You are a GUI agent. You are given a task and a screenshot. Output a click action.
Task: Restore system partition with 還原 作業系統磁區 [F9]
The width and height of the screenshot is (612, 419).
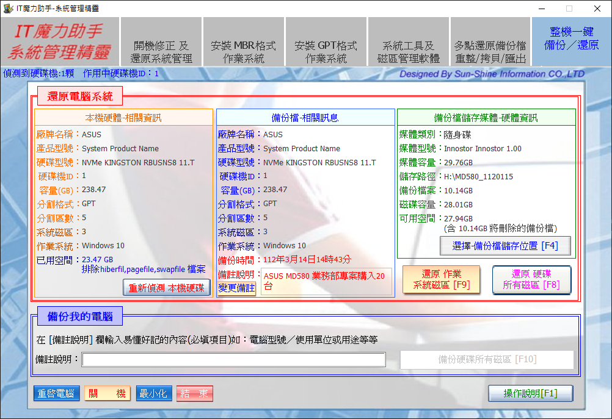[441, 279]
